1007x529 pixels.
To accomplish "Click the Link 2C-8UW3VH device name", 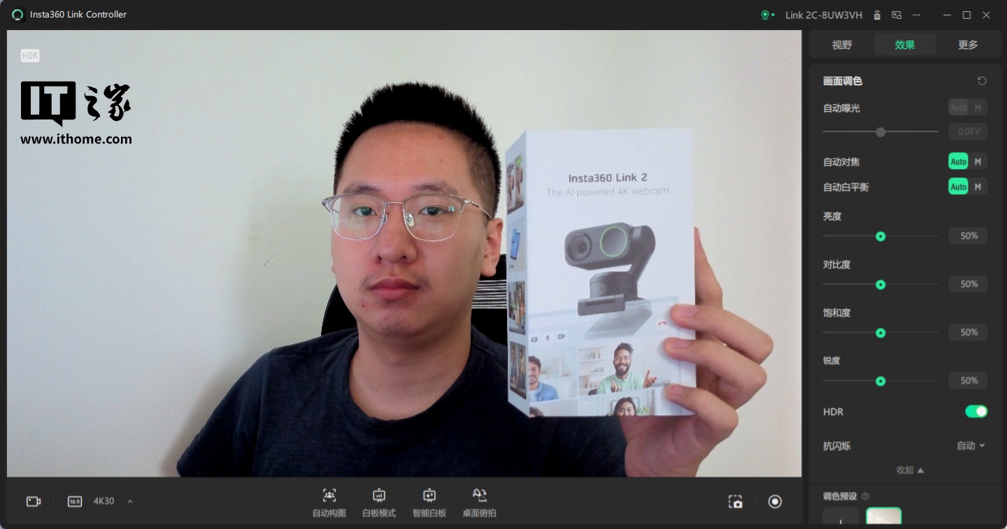I will tap(824, 15).
